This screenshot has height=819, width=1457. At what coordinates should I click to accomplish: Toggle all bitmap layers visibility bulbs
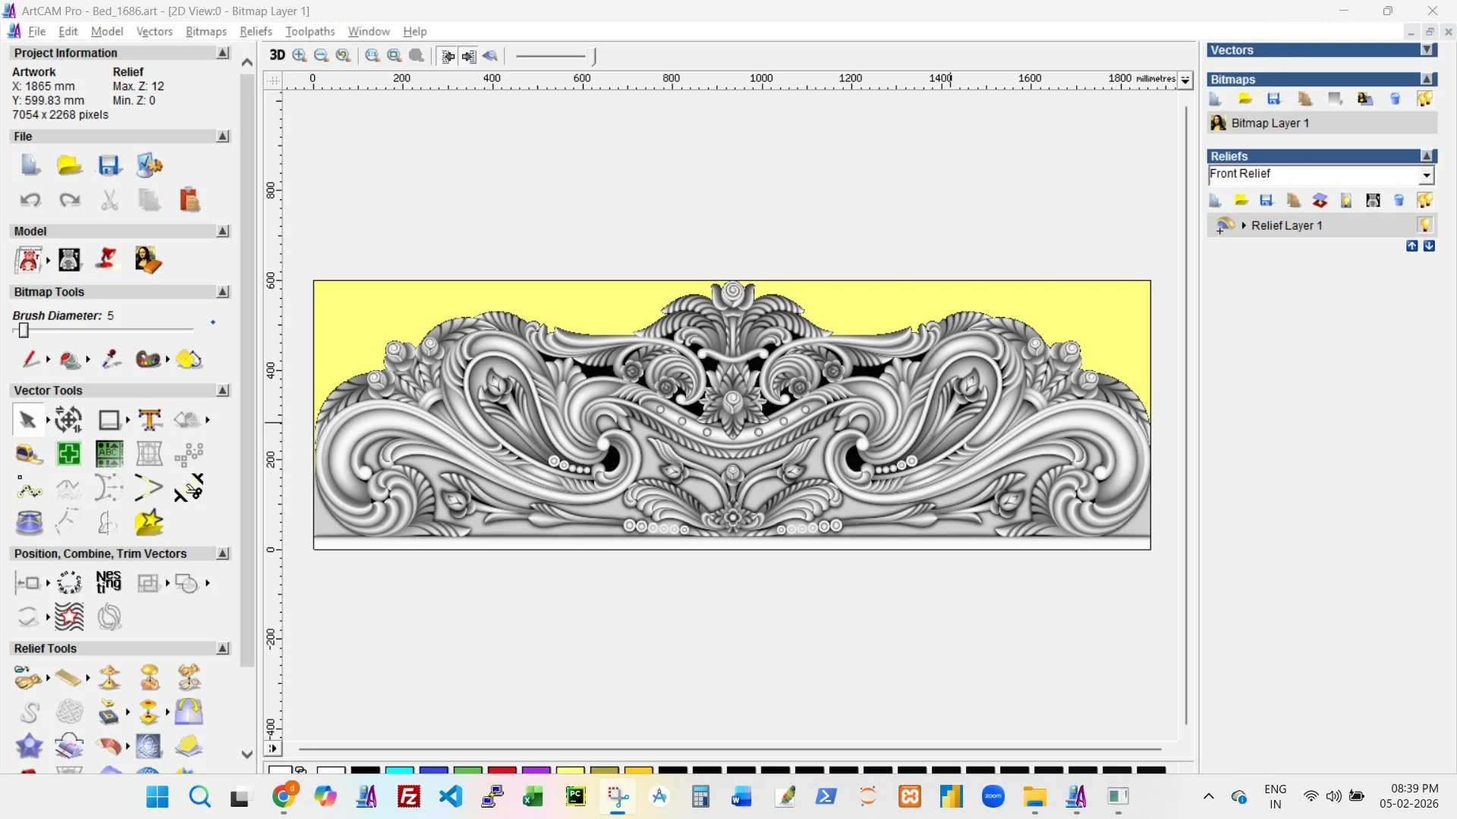[1424, 99]
